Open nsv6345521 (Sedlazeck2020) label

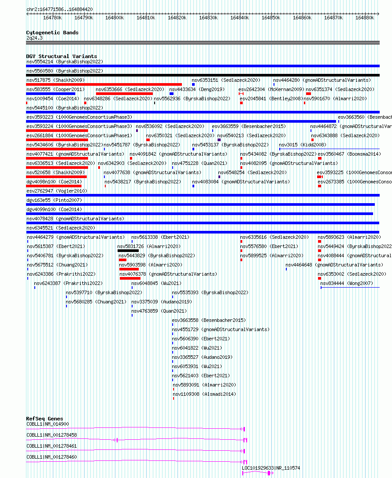(61, 228)
